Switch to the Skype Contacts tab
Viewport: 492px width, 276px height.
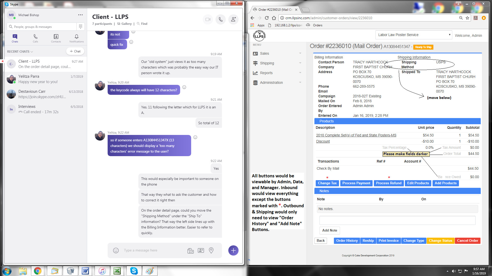pos(56,38)
